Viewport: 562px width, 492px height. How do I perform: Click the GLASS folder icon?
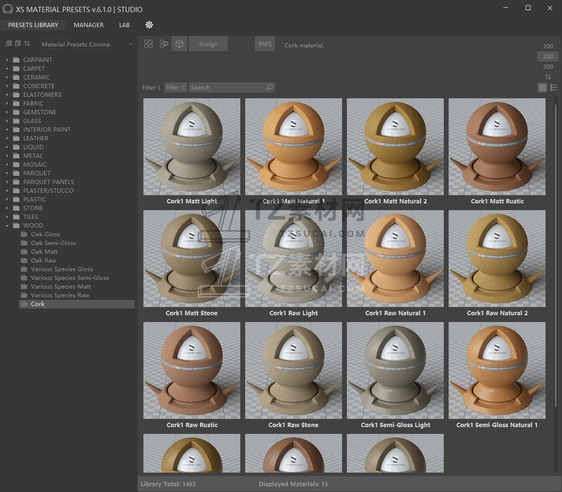(16, 121)
